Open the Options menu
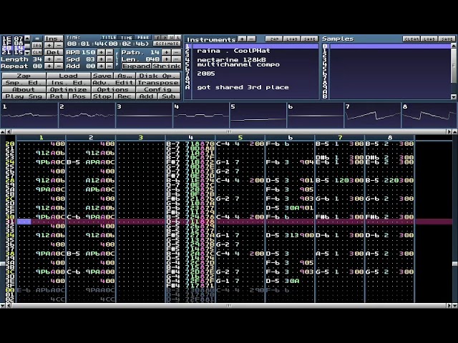This screenshot has width=458, height=343. point(113,89)
